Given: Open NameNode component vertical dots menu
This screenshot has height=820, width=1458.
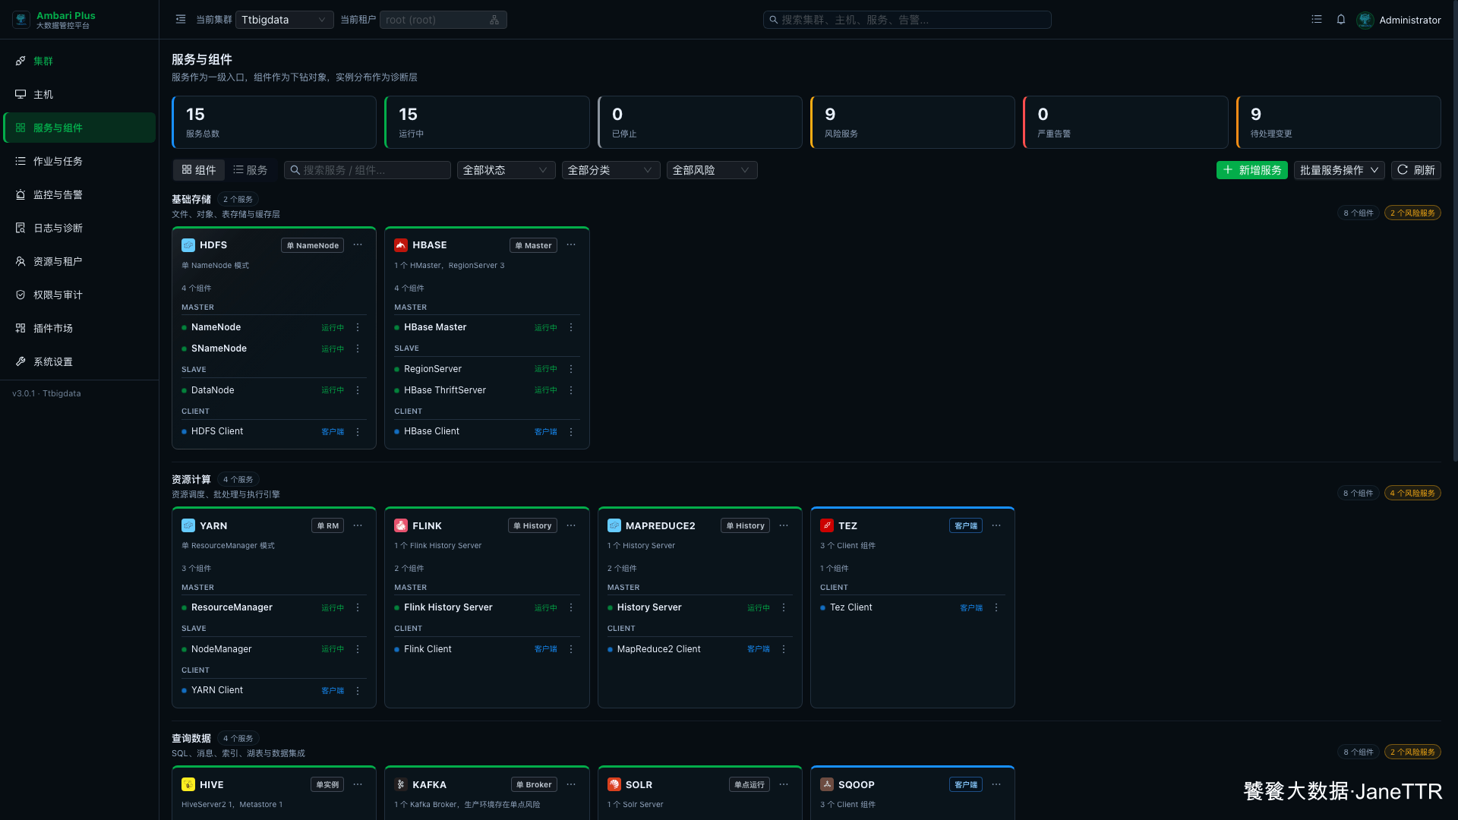Looking at the screenshot, I should point(358,327).
